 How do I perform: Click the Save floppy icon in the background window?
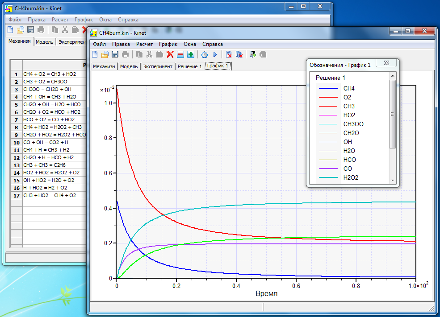30,30
